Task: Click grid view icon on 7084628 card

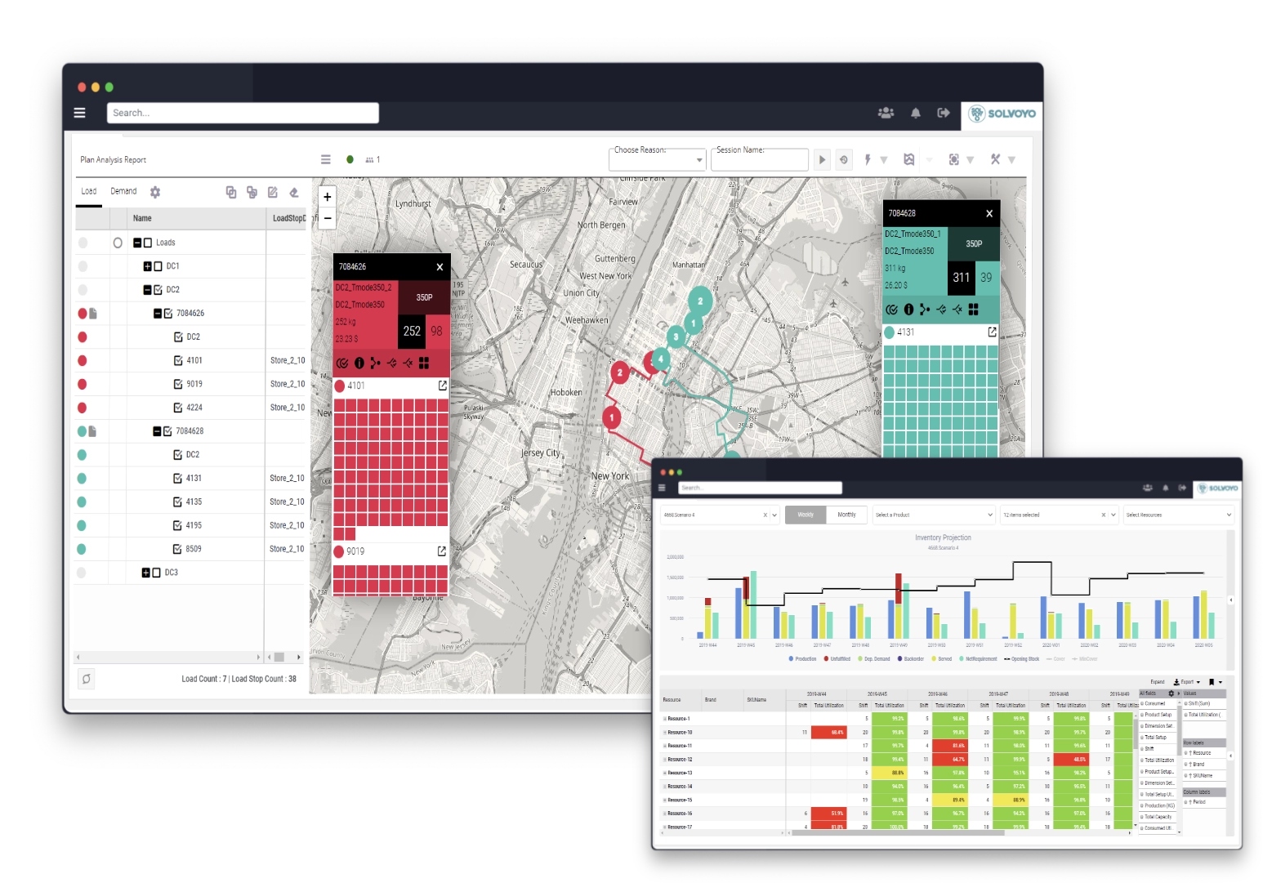Action: [x=974, y=310]
